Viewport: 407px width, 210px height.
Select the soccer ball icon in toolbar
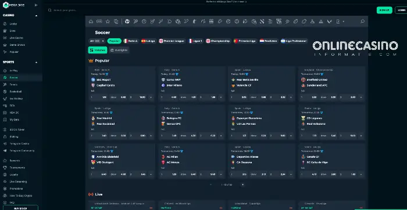coord(127,21)
